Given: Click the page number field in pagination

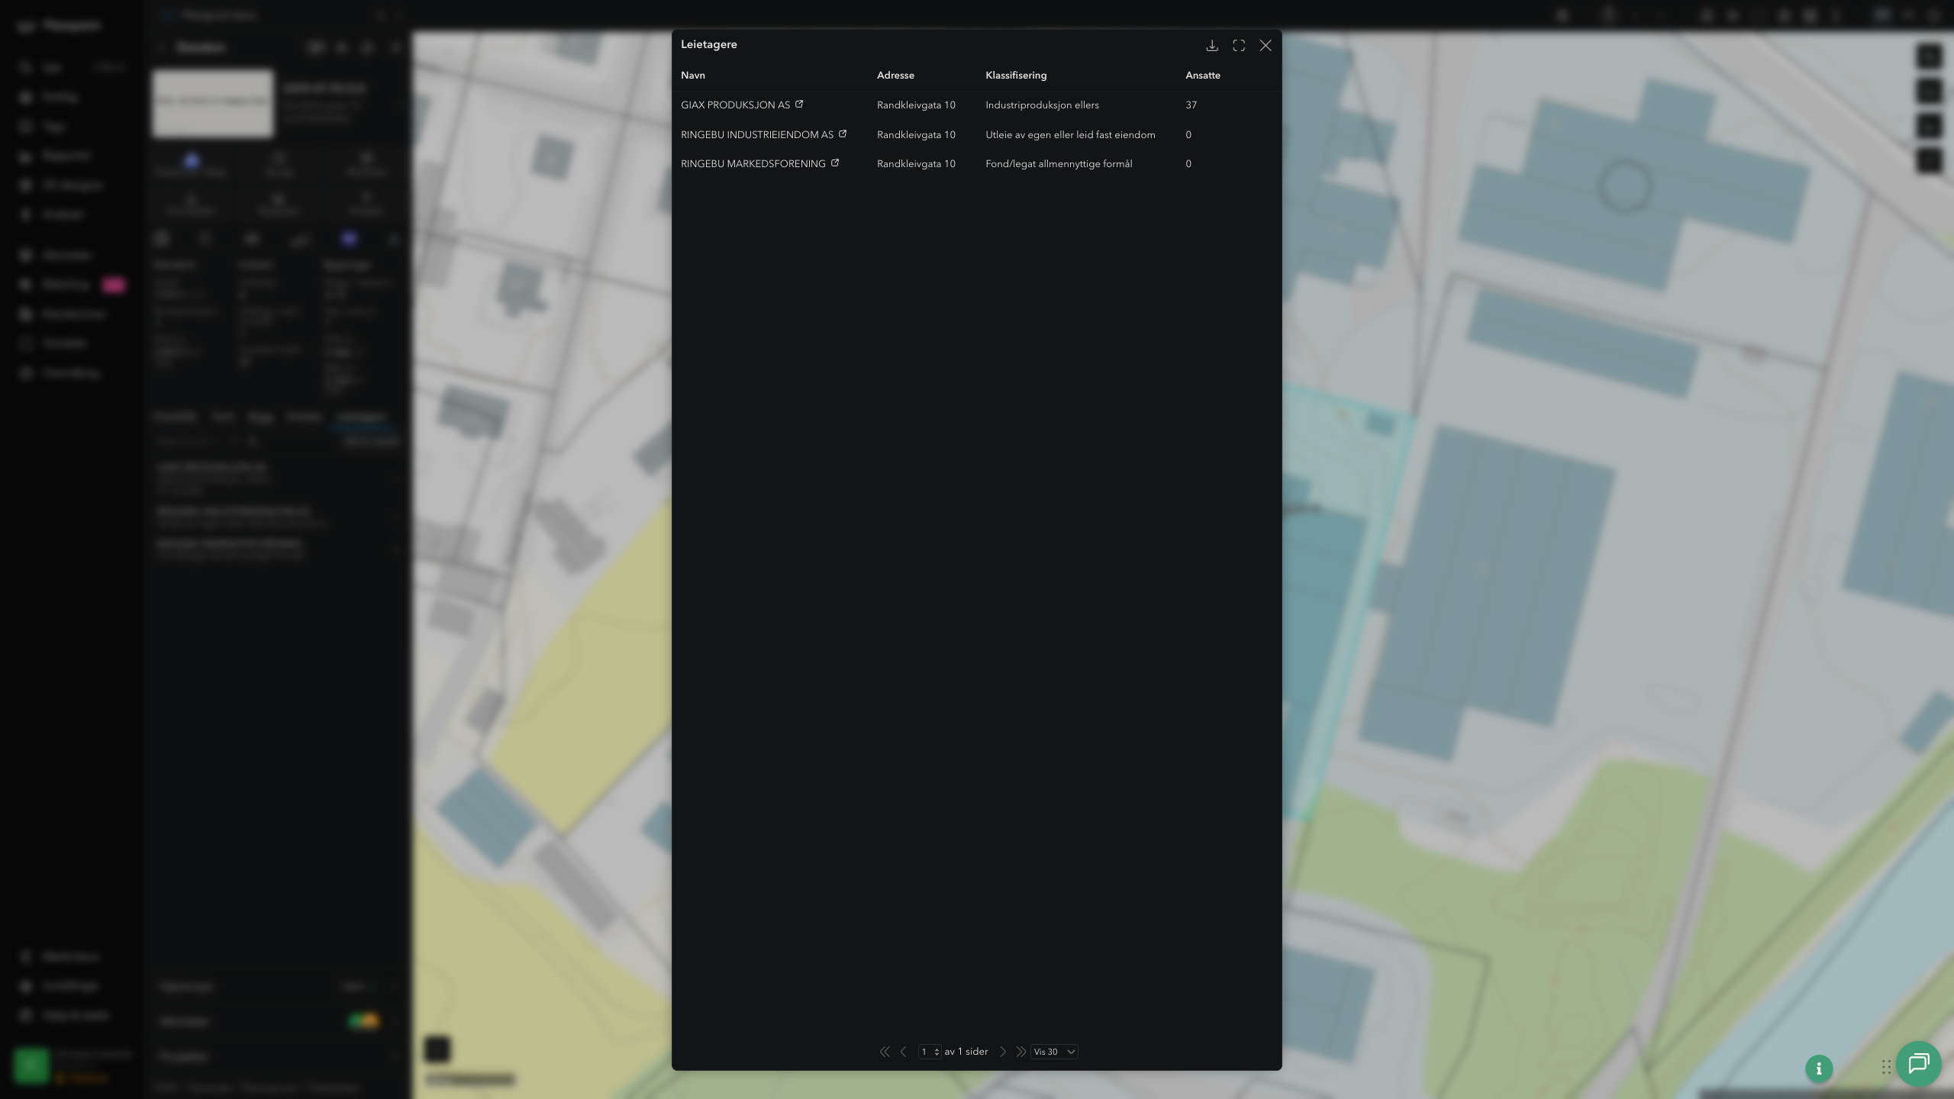Looking at the screenshot, I should pyautogui.click(x=929, y=1052).
